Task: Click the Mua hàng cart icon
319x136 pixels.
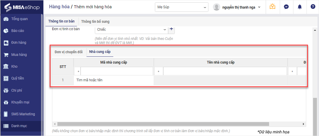Action: [6, 55]
